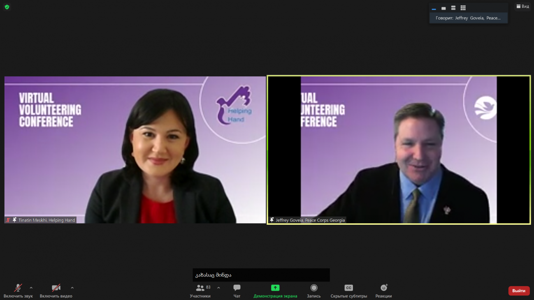Image resolution: width=534 pixels, height=300 pixels.
Task: Open the Чат chat panel
Action: coord(237,290)
